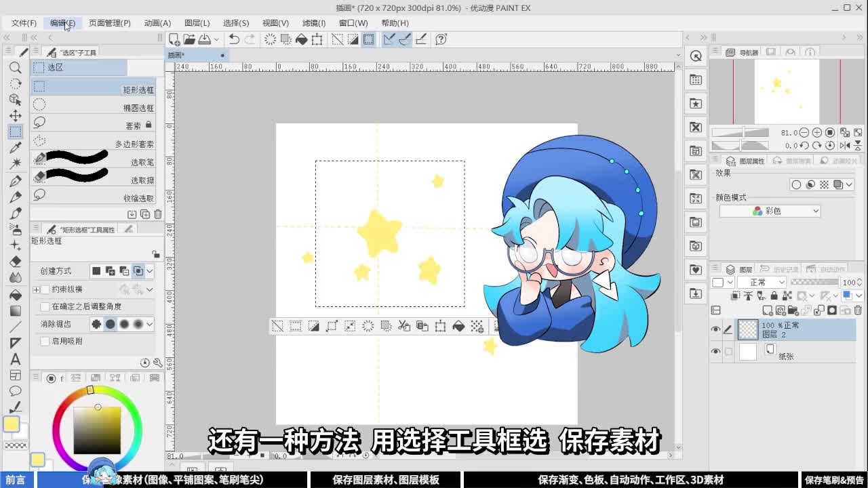The image size is (868, 488).
Task: Open the 彩色 color mode dropdown
Action: pyautogui.click(x=770, y=211)
